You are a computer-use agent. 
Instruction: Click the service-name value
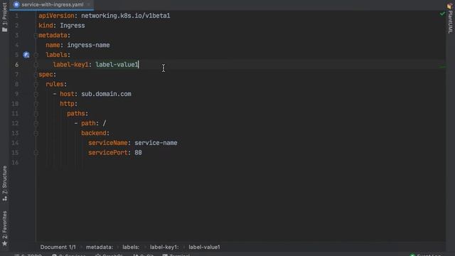[156, 143]
